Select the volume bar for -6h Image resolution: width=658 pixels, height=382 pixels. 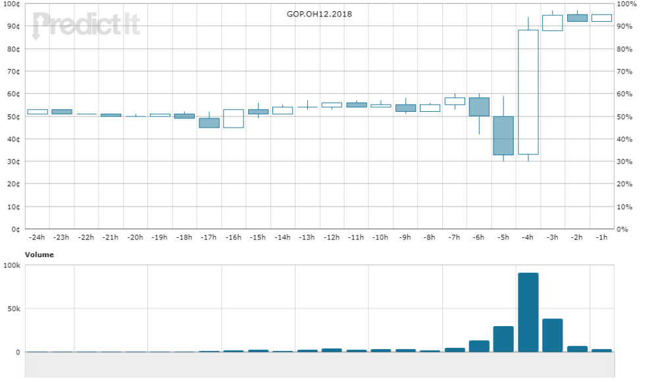479,346
